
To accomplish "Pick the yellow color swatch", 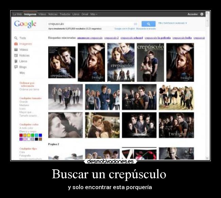I will coord(29,135).
